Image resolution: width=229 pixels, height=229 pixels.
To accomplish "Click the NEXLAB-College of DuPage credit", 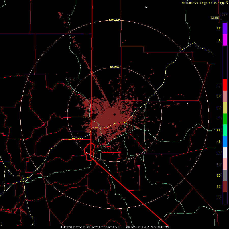I will [x=205, y=3].
